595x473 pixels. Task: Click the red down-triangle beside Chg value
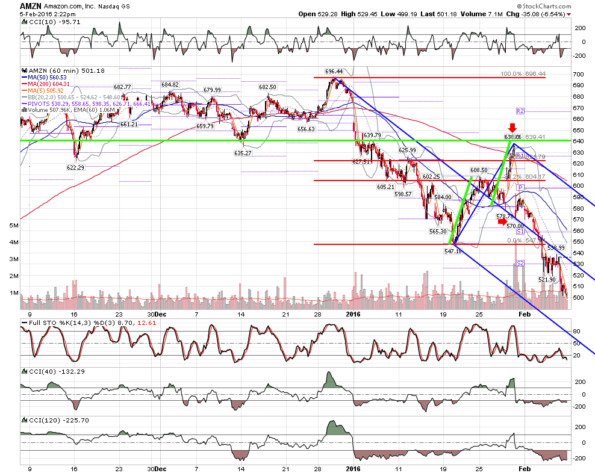[x=569, y=14]
